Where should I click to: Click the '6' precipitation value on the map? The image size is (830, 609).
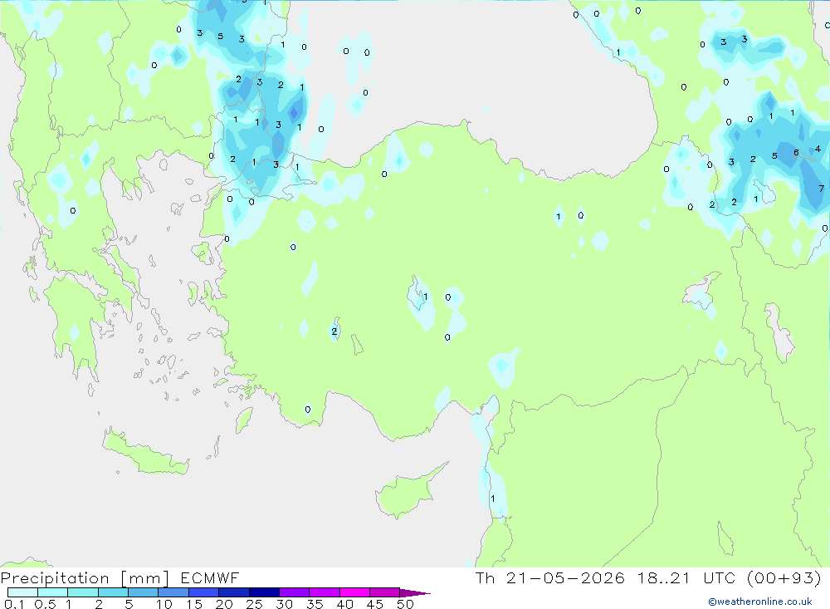796,153
